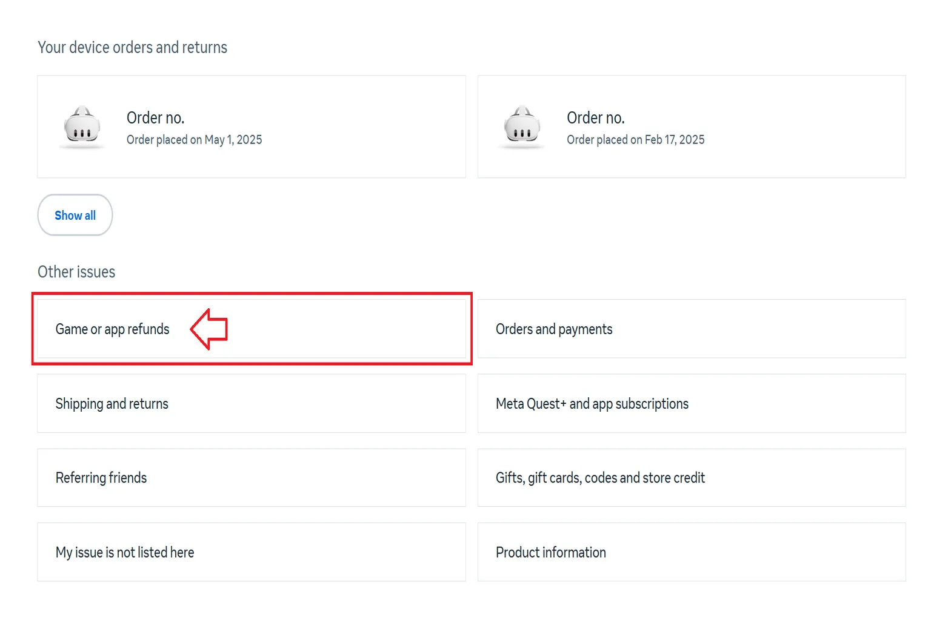The width and height of the screenshot is (931, 620).
Task: Choose My issue is not listed here
Action: pyautogui.click(x=252, y=552)
